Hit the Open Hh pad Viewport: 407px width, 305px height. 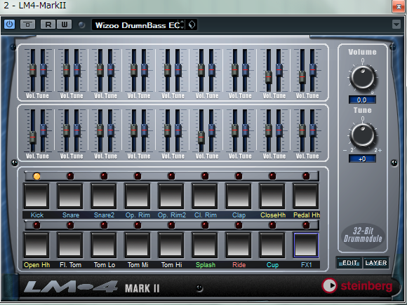coord(36,245)
